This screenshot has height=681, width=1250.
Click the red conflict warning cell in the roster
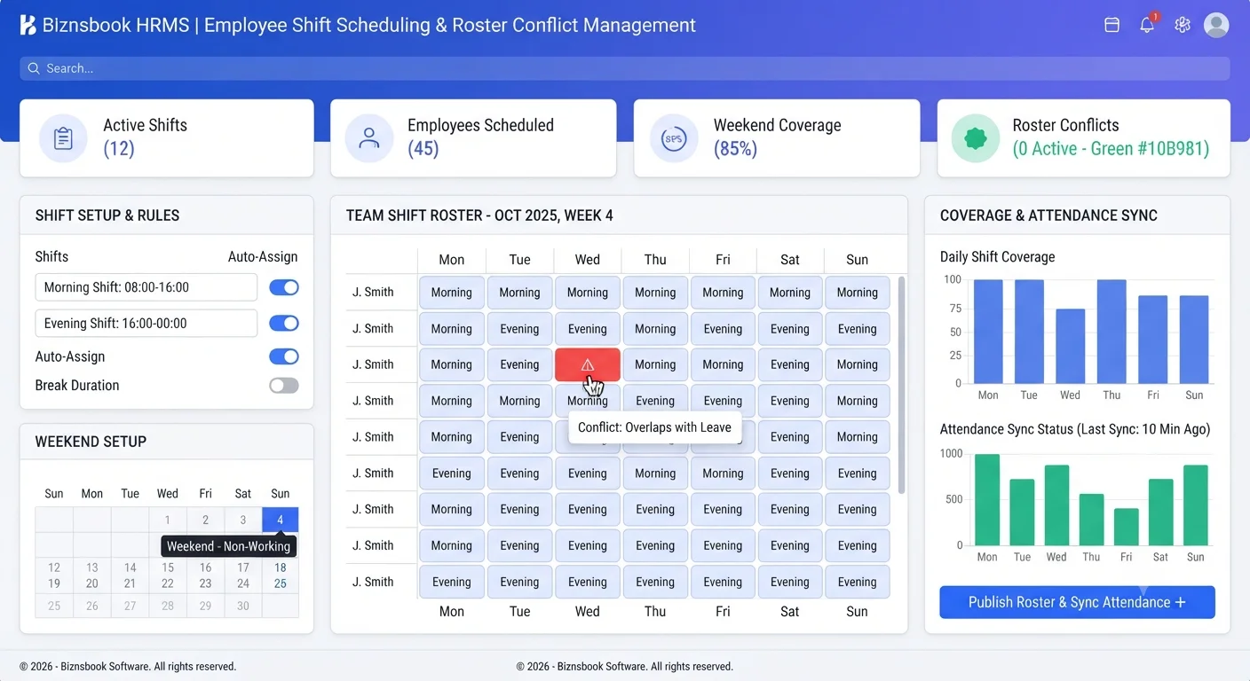[587, 364]
